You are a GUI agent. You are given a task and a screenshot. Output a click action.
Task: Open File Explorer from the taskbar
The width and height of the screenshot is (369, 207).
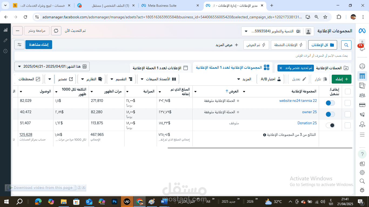(63, 201)
